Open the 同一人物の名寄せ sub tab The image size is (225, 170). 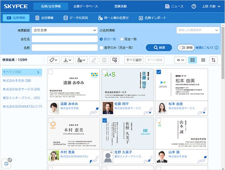pyautogui.click(x=113, y=18)
